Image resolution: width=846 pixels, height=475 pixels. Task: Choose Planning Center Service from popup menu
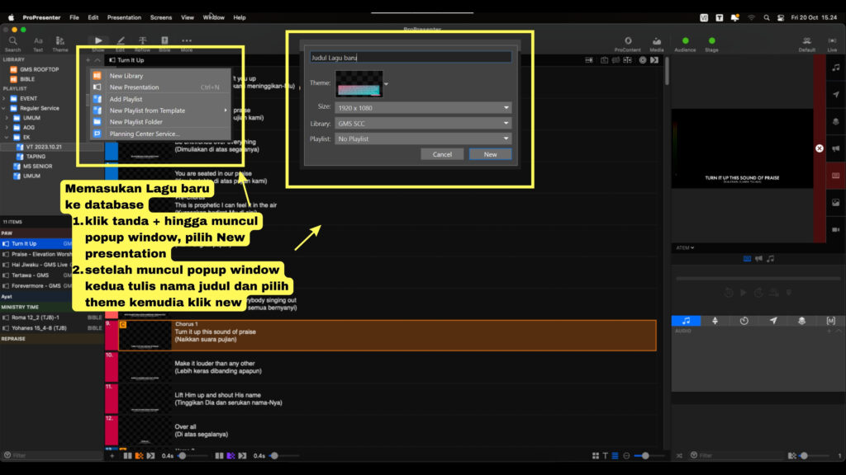[x=160, y=134]
